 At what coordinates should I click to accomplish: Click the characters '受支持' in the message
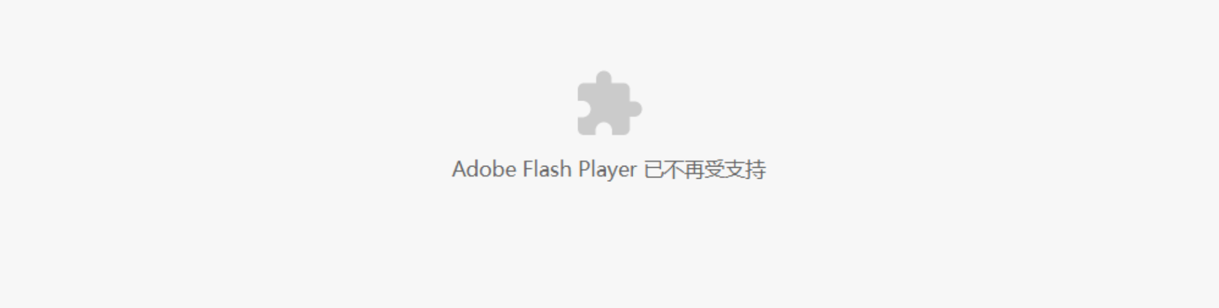pos(736,170)
